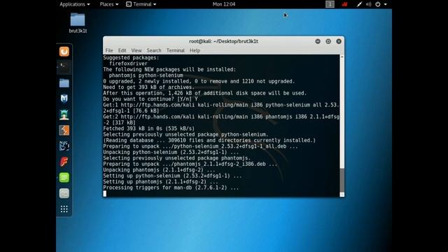Expand the system menu arrow
Image resolution: width=448 pixels, height=252 pixels.
385,4
